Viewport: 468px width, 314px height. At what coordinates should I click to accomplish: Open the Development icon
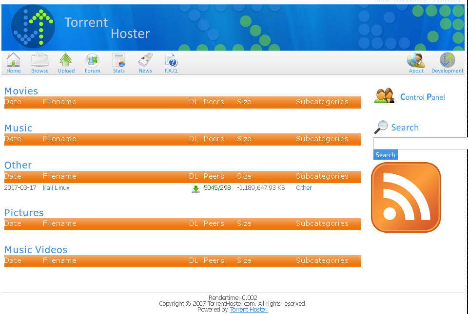coord(447,60)
